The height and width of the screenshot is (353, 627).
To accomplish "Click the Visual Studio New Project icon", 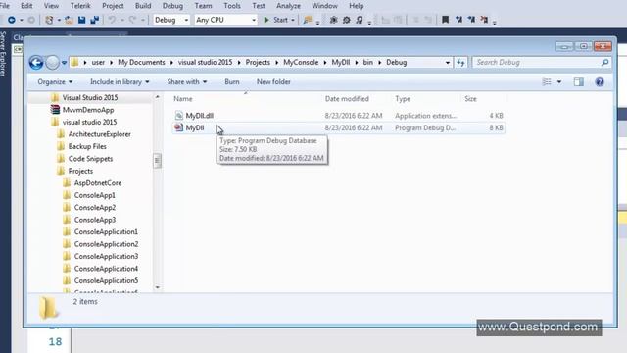I will 49,20.
